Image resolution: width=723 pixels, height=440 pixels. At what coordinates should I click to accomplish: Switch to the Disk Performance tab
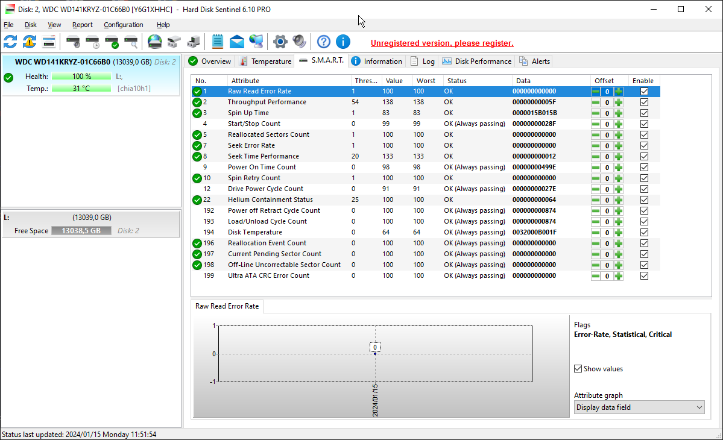click(x=477, y=61)
